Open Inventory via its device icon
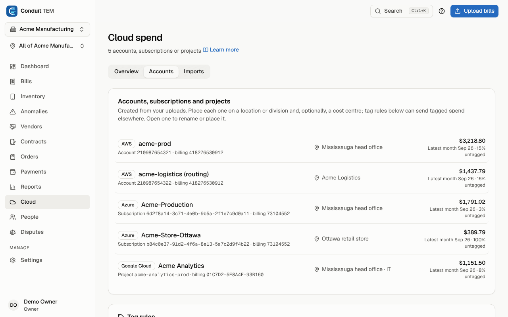Viewport: 508px width, 317px height. coord(13,97)
